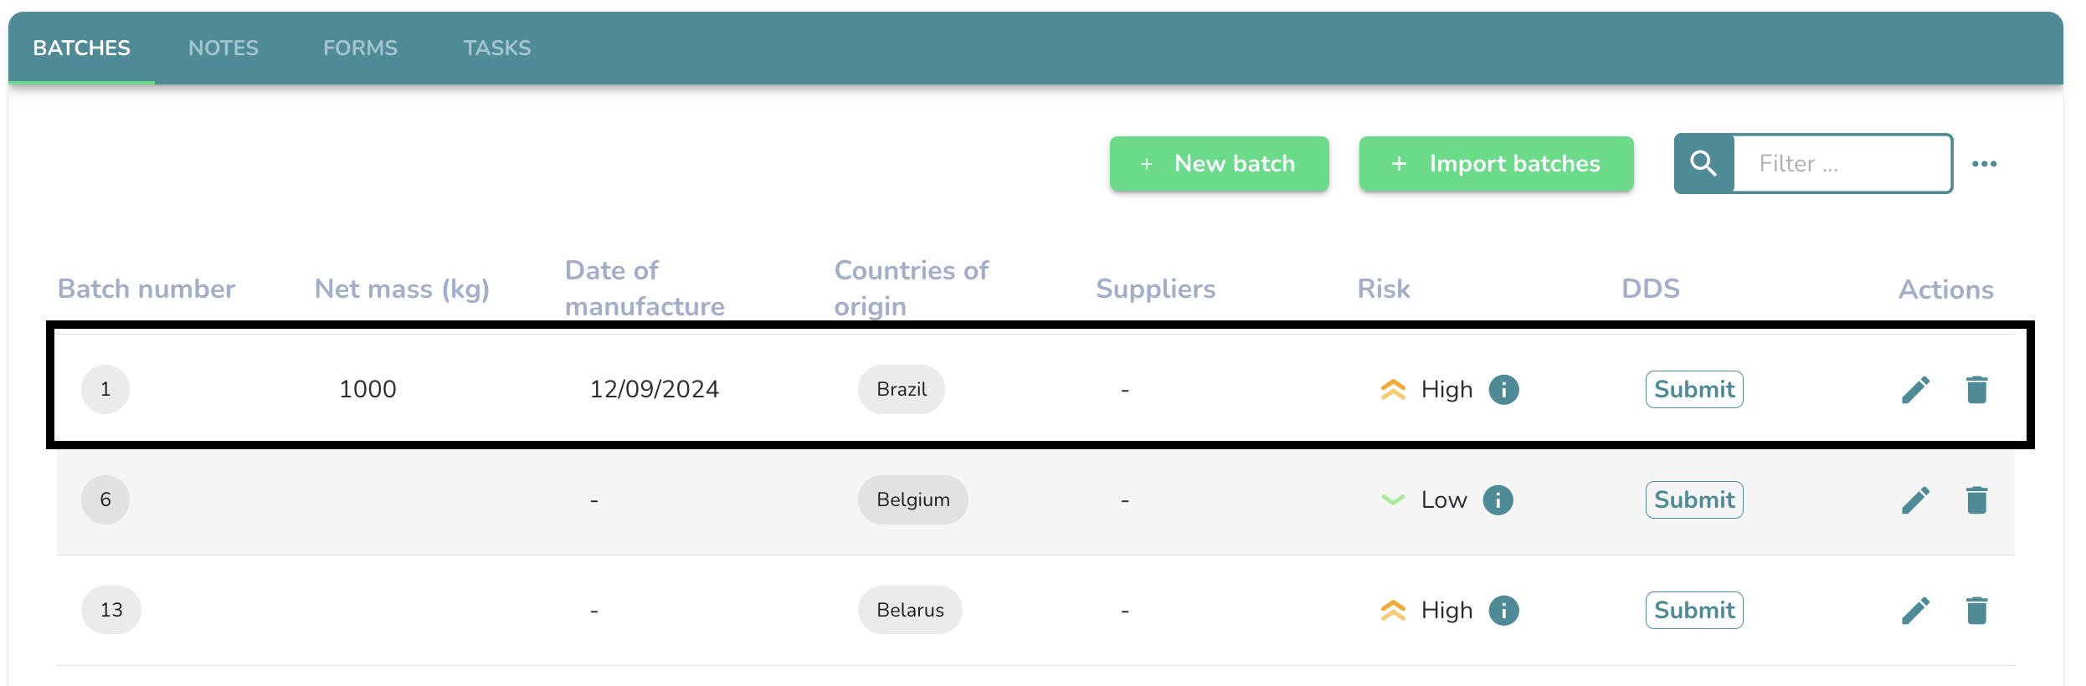
Task: Submit DDS for batch 1
Action: (1694, 390)
